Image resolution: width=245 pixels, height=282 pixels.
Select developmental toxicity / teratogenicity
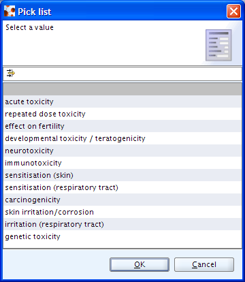(x=122, y=138)
